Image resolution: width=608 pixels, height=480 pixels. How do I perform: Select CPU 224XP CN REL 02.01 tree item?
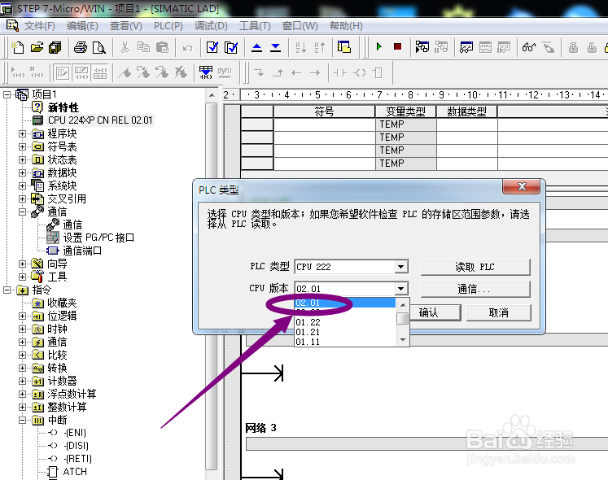point(100,120)
